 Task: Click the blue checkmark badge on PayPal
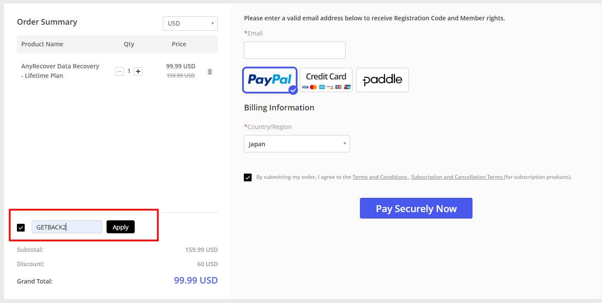pos(293,90)
